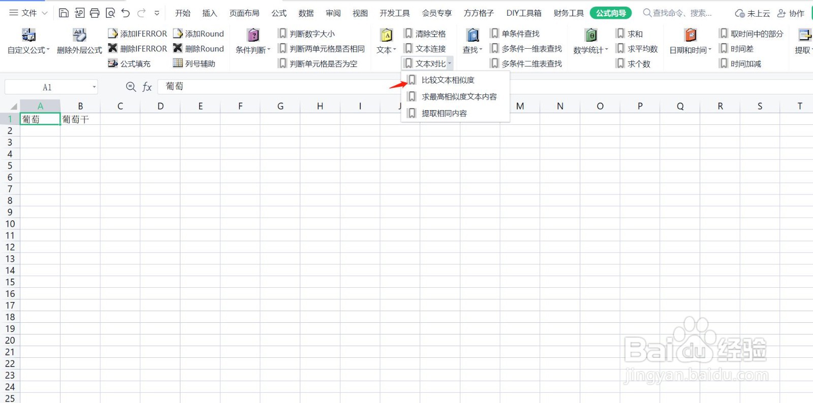
Task: Switch to the 插入 tab
Action: pos(210,13)
